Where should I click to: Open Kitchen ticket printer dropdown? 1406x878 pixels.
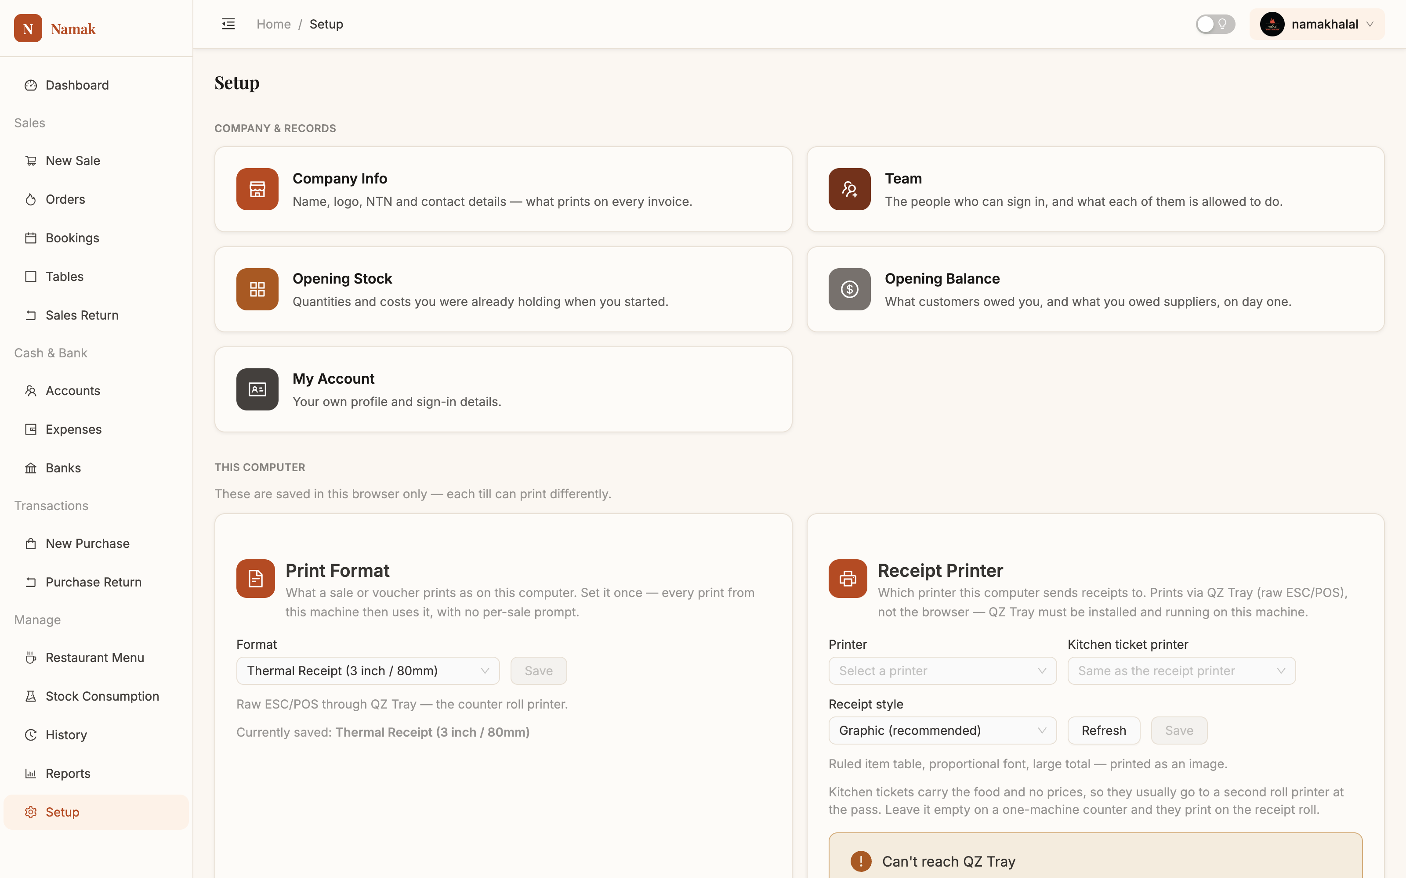[1181, 671]
